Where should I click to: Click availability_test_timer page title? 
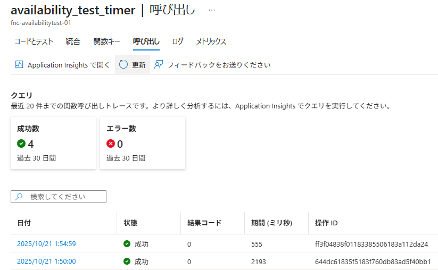coord(73,10)
